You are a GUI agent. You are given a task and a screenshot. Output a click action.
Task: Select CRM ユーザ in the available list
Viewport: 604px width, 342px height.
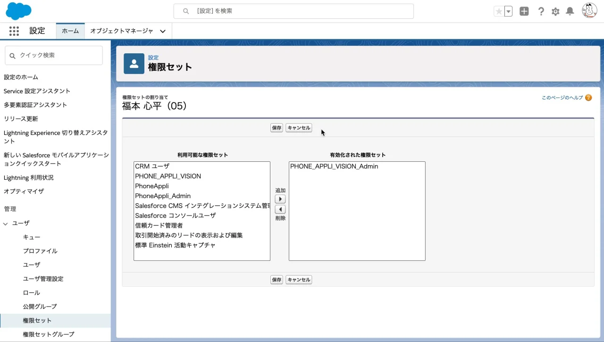coord(202,167)
